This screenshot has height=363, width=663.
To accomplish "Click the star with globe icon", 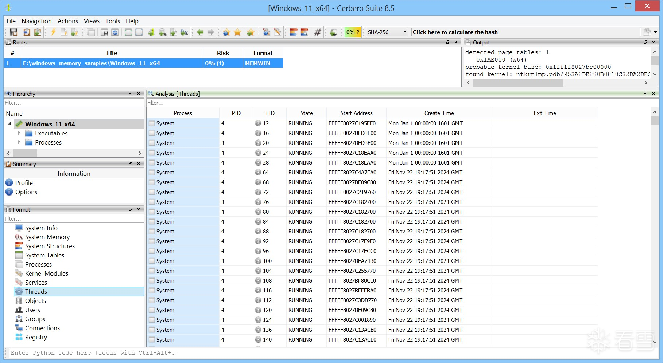I will [226, 32].
